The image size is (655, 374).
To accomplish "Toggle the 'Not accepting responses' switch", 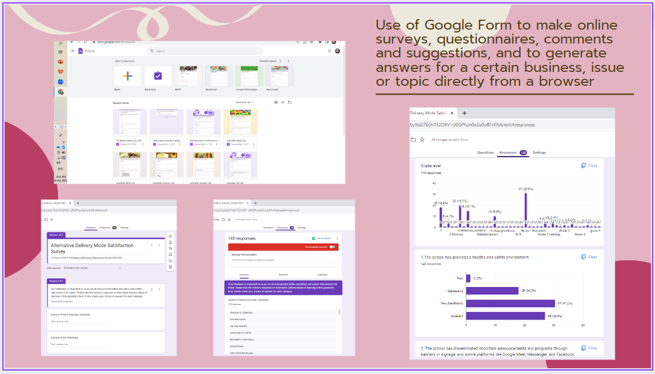I will tap(333, 247).
